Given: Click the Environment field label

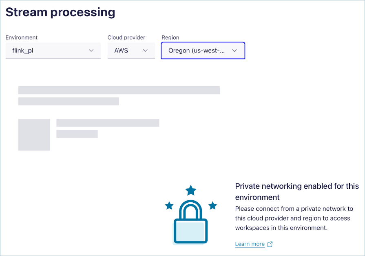Looking at the screenshot, I should tap(22, 37).
